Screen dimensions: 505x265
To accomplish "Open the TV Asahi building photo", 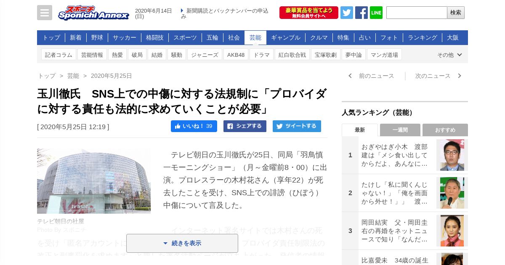I will coord(94,181).
